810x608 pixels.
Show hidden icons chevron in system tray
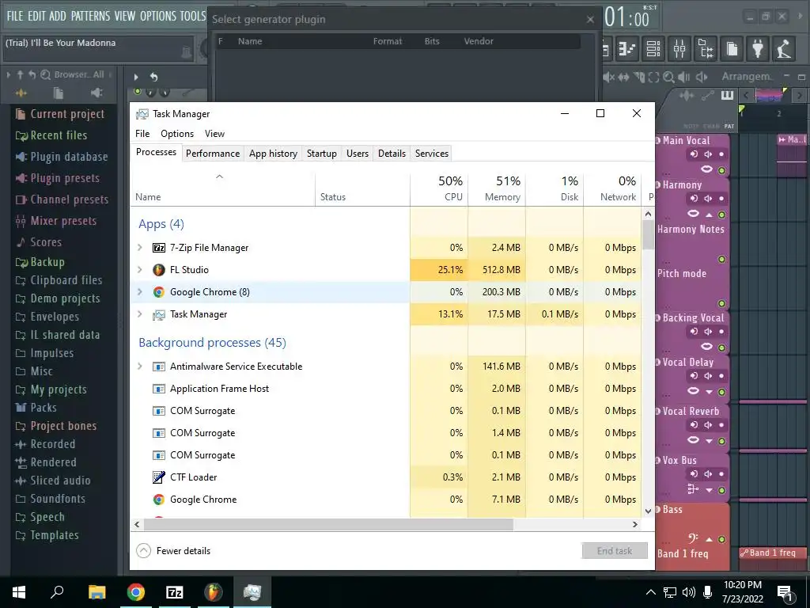pyautogui.click(x=651, y=592)
